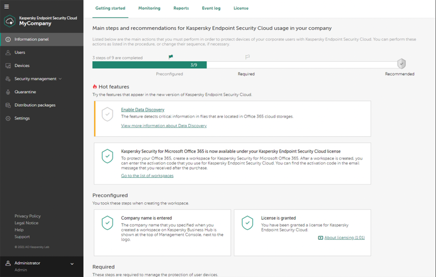Click the Recommended shield icon on progress bar
Screen dimensions: 436x277
401,64
